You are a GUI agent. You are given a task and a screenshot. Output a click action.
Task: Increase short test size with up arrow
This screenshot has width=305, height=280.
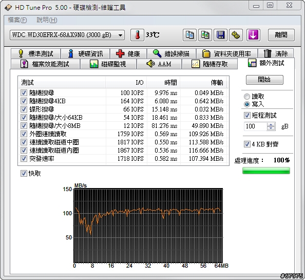[271, 124]
